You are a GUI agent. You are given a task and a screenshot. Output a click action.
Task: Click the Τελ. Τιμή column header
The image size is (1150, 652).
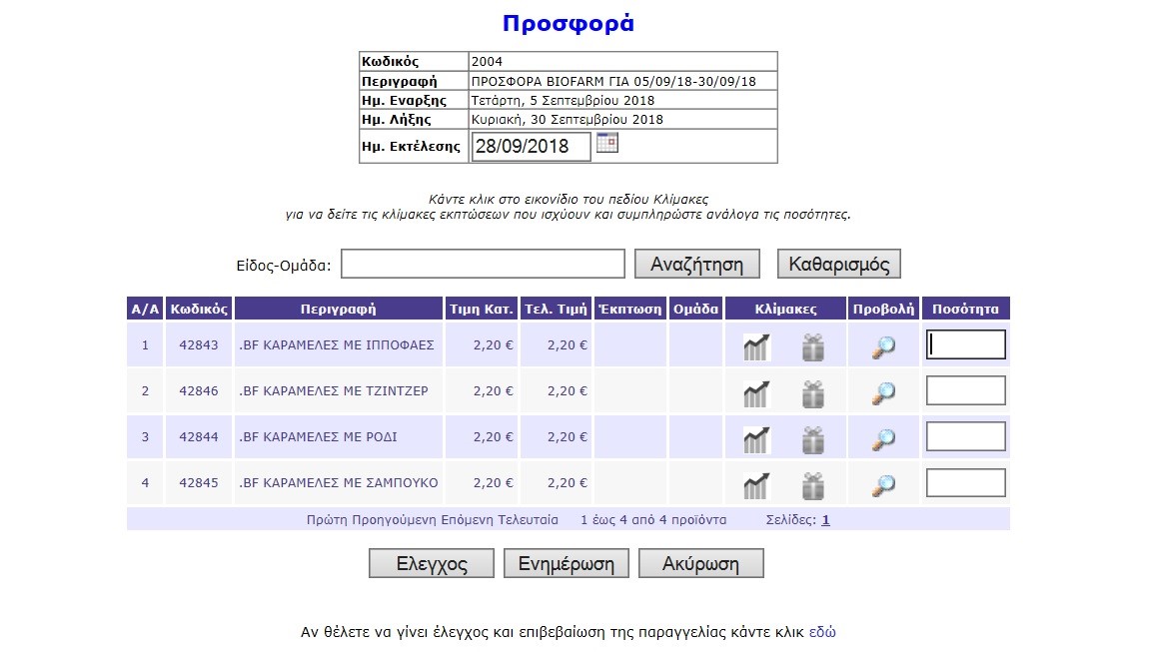pos(556,309)
